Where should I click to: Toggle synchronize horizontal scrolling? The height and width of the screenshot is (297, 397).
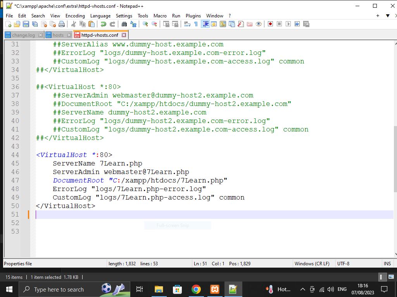pyautogui.click(x=175, y=24)
